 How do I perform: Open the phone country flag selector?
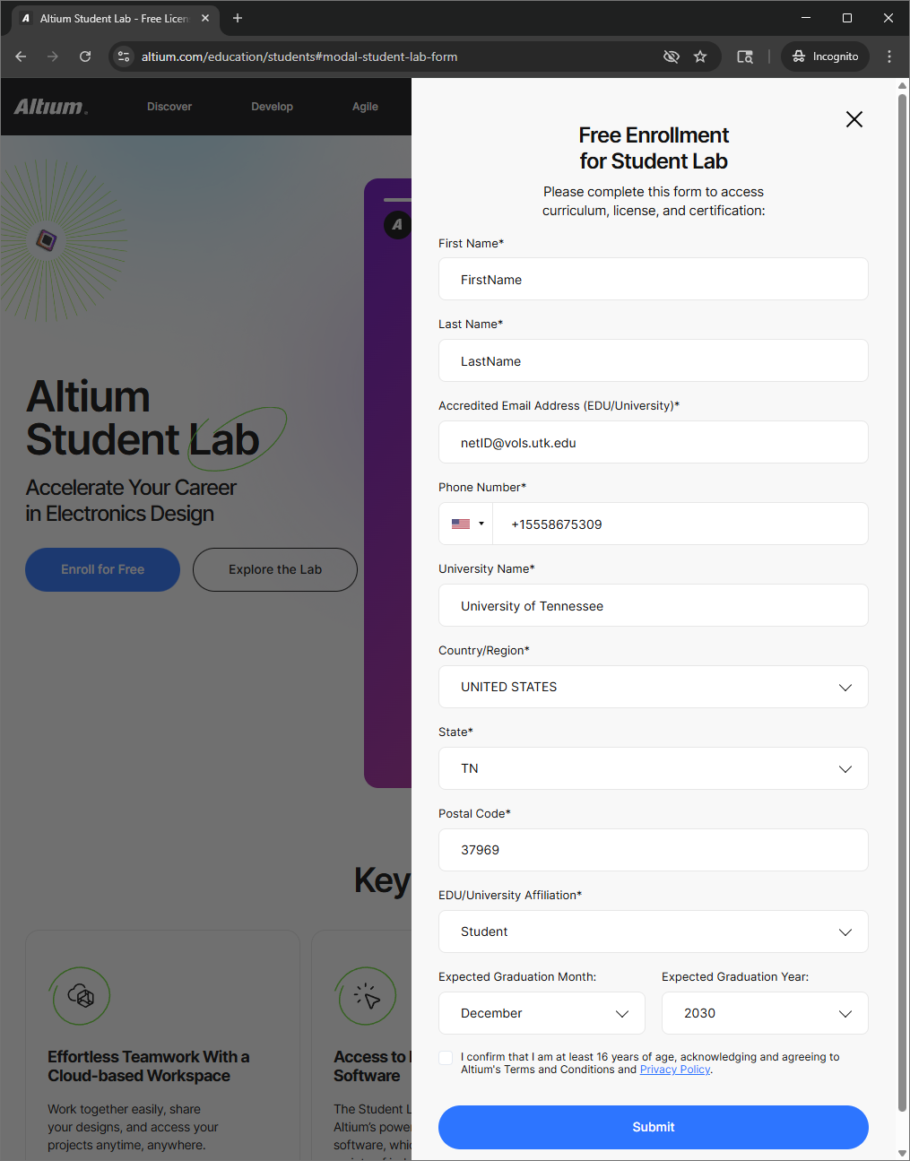click(466, 524)
